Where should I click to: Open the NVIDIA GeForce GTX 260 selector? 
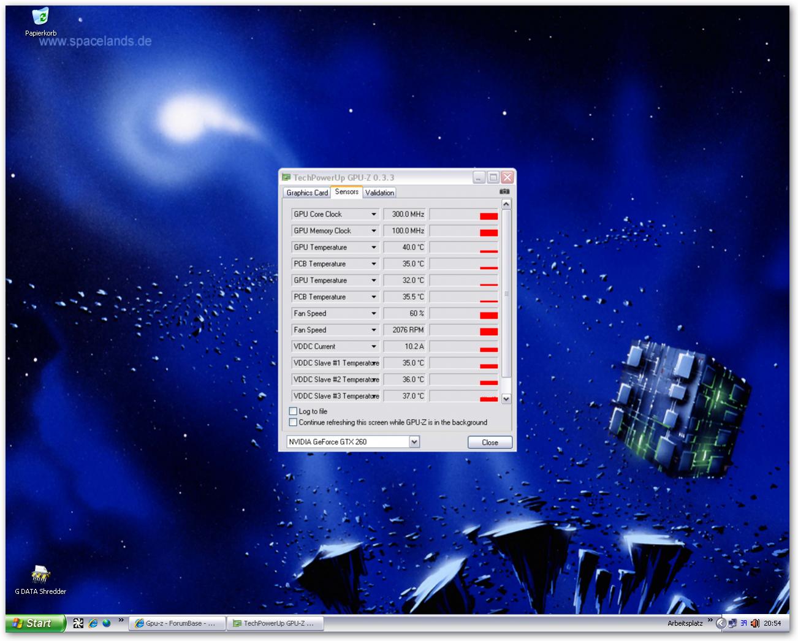(353, 442)
